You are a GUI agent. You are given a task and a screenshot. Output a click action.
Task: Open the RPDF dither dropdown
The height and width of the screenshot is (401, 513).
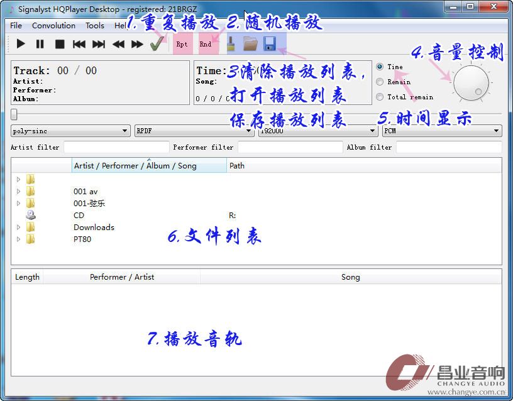[x=194, y=131]
